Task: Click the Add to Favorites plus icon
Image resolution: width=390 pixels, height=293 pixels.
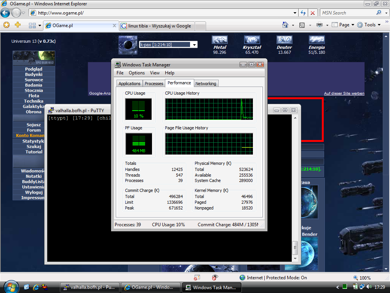Action: tap(18, 25)
